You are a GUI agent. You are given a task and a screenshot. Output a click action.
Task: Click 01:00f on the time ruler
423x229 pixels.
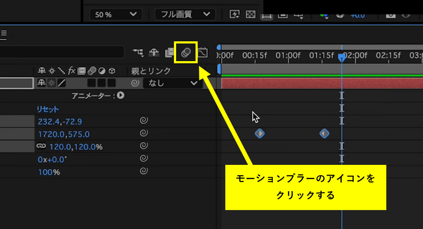[x=288, y=56]
